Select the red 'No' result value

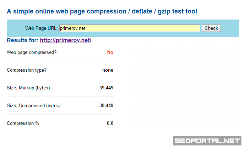[110, 53]
